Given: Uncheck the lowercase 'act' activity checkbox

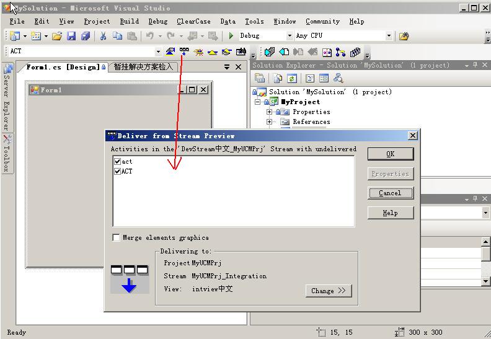Looking at the screenshot, I should coord(117,162).
